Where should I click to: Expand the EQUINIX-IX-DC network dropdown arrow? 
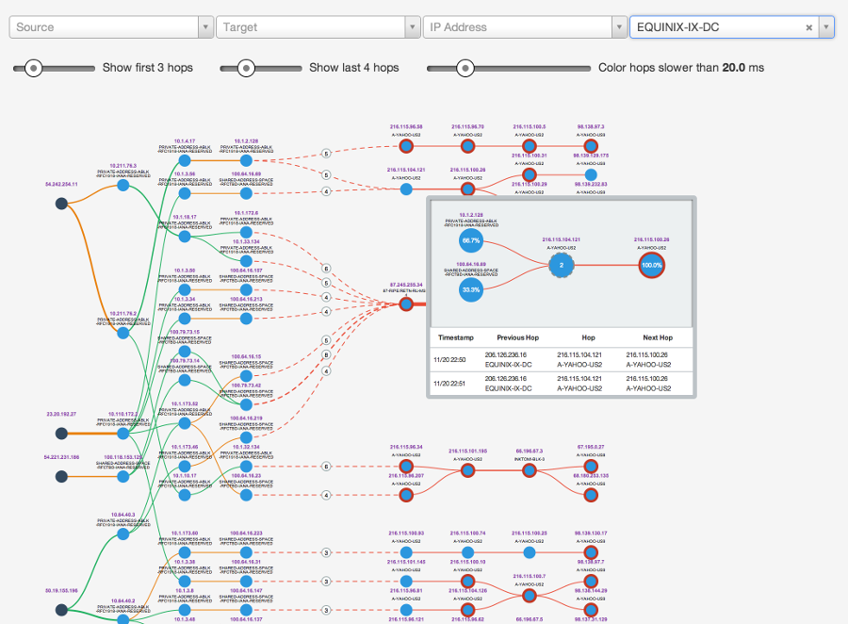point(825,27)
